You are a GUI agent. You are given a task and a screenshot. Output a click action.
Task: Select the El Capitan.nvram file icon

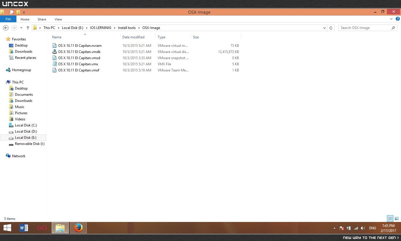pyautogui.click(x=54, y=46)
